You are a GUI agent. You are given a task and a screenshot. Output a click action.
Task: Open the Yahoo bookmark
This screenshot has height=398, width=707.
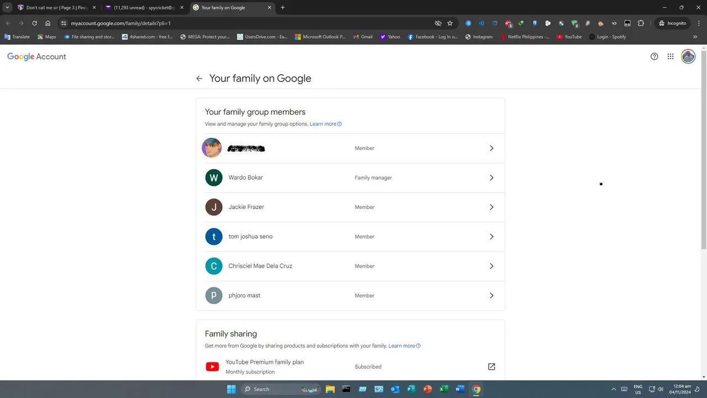[x=390, y=37]
